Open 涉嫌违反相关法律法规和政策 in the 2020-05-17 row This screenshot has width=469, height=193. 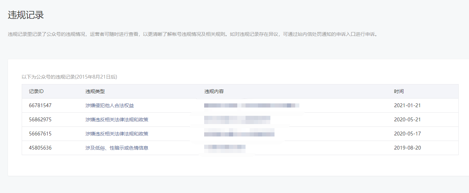(117, 134)
